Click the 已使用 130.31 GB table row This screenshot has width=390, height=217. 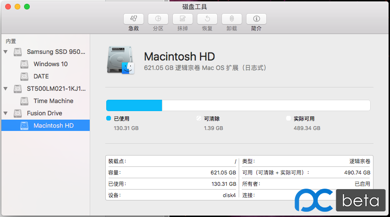[x=172, y=184]
